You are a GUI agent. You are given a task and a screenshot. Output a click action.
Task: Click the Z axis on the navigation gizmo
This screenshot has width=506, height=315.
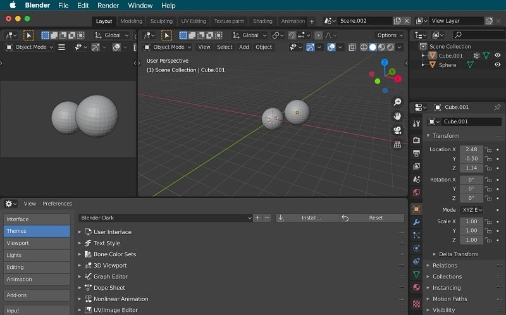[x=385, y=63]
